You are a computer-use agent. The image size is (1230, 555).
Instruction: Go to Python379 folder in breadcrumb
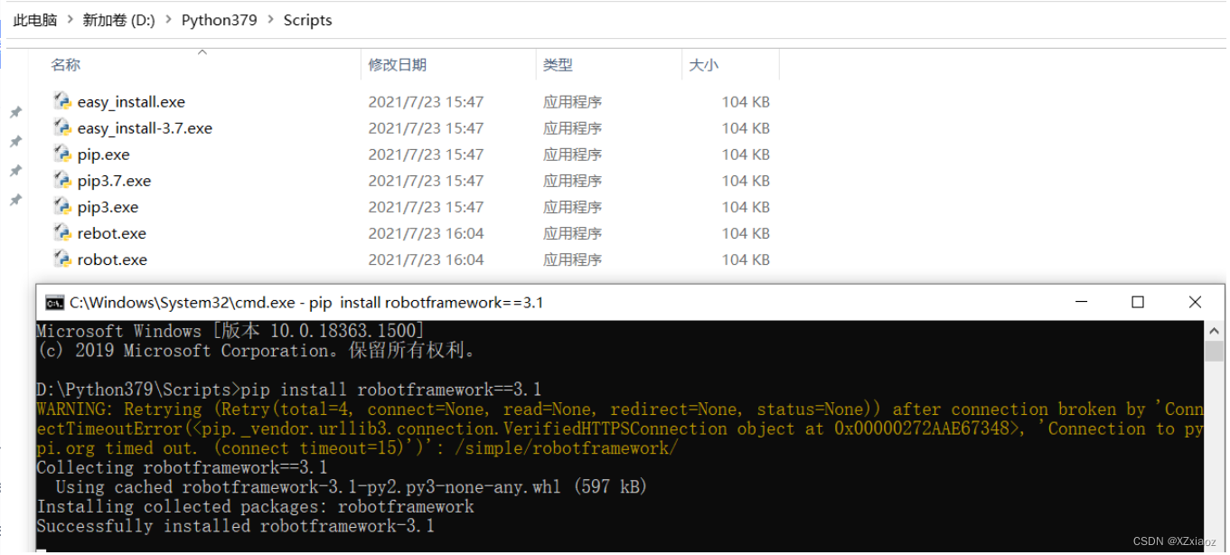(219, 20)
